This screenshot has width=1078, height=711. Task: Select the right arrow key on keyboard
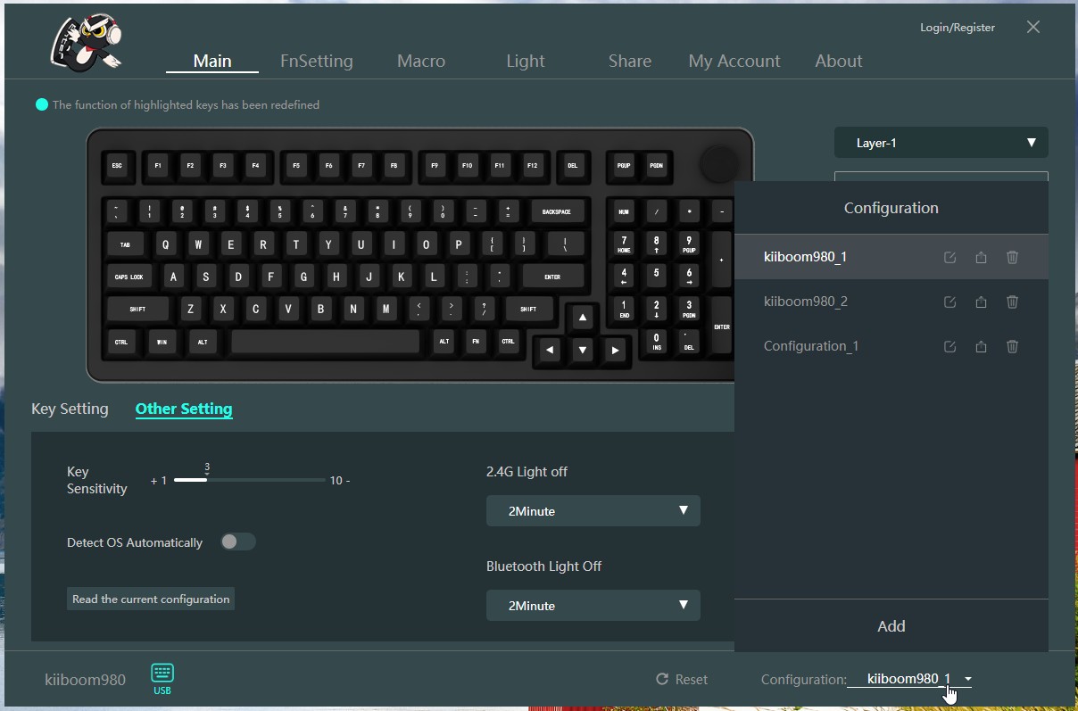(615, 351)
